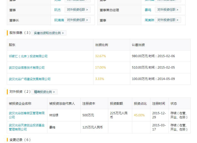This screenshot has height=143, width=197.
Task: Open 武汉光谷创客街区管理有限公司 investment link
Action: coord(27,115)
